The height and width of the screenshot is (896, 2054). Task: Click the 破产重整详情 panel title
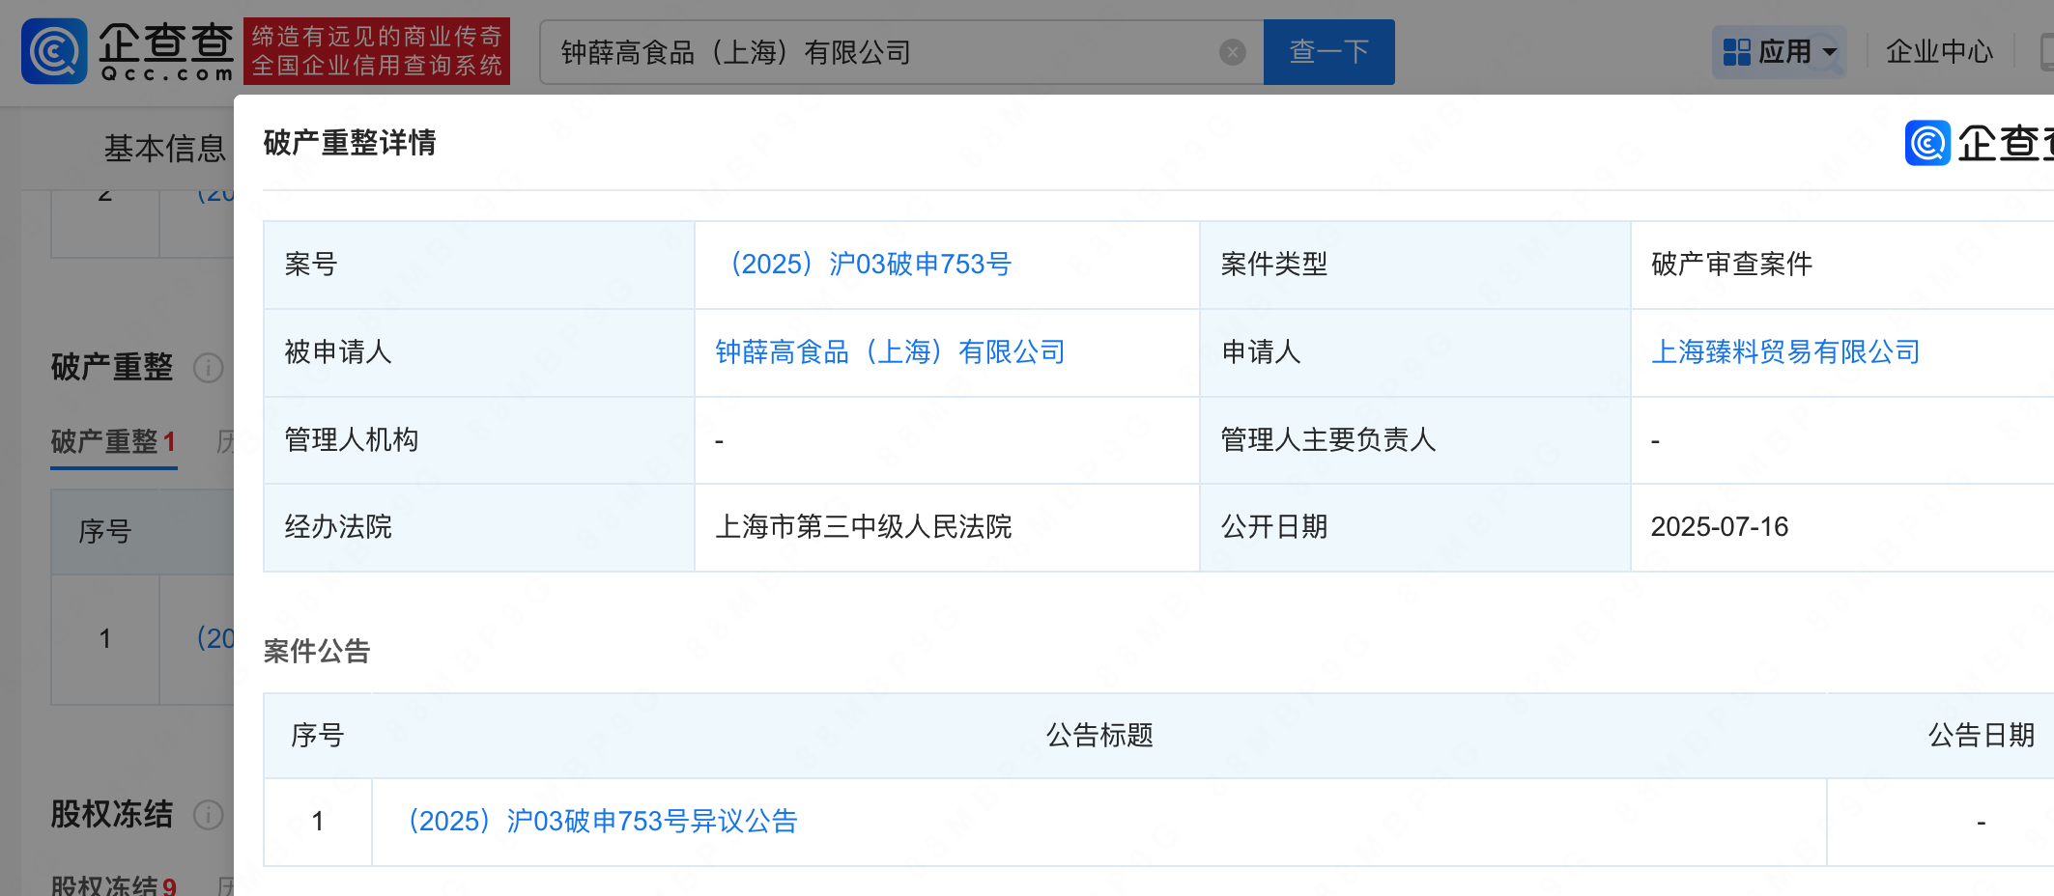[x=350, y=143]
